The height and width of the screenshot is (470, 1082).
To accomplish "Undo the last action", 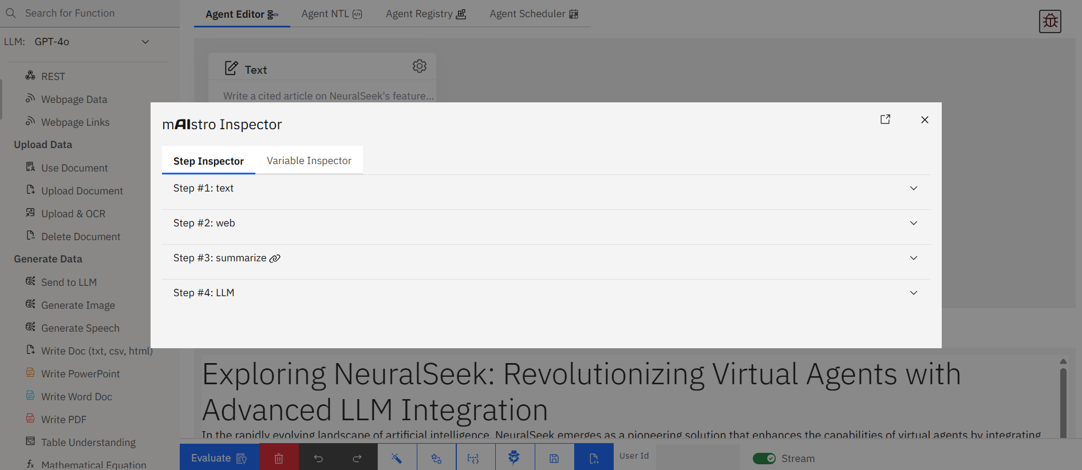I will [318, 458].
